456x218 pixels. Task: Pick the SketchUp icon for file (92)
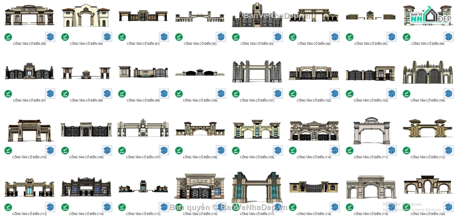tap(221, 37)
